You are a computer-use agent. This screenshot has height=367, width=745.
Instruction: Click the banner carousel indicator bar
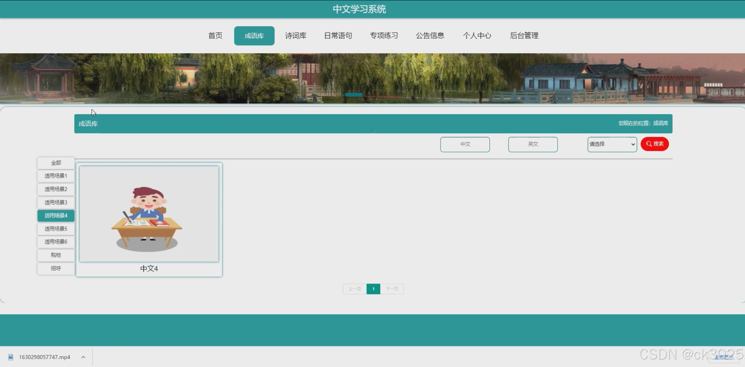pos(354,95)
